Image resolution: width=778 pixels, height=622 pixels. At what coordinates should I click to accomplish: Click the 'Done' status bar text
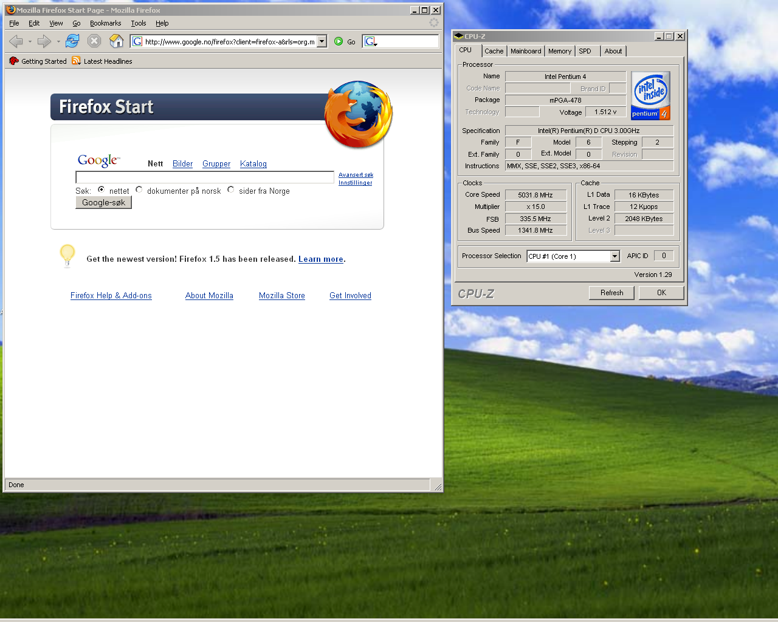point(16,485)
